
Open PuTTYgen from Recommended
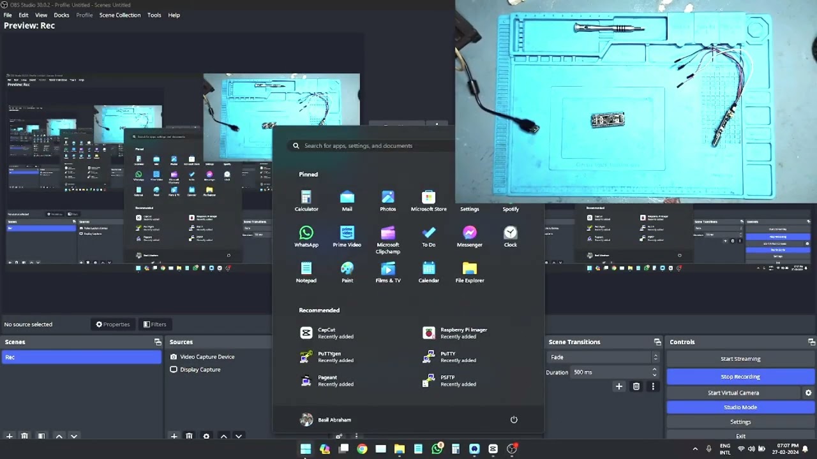pyautogui.click(x=327, y=356)
